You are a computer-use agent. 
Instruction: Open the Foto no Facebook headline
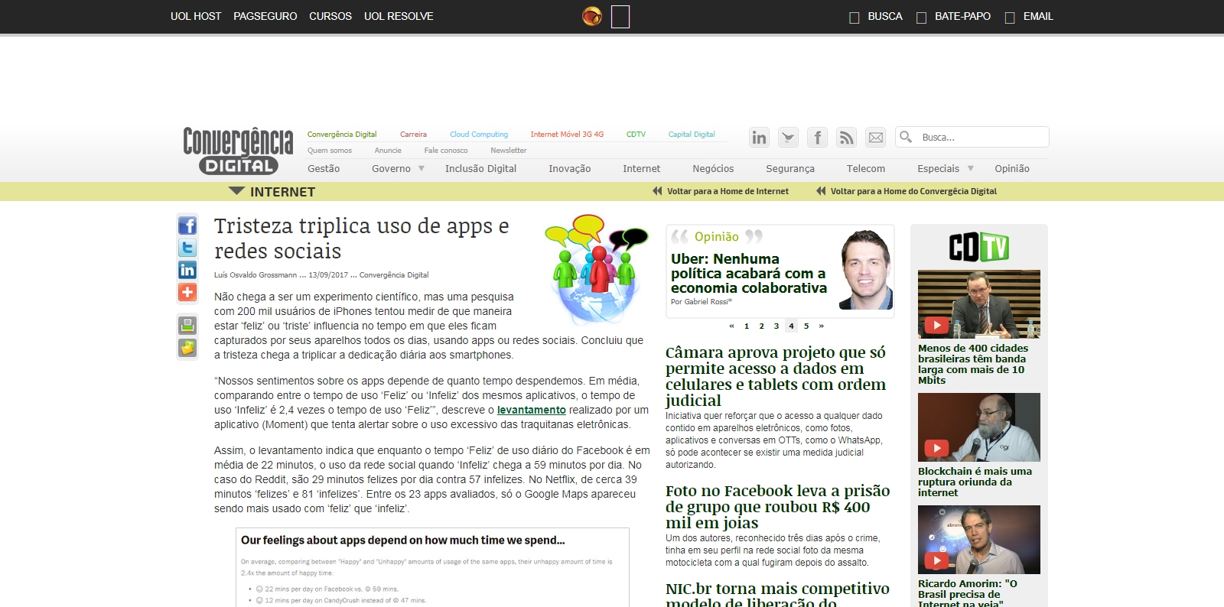[778, 507]
